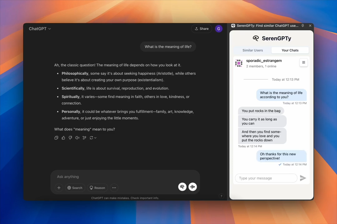Image resolution: width=337 pixels, height=224 pixels.
Task: Click the SerenGPTy extension icon in panel title bar
Action: click(x=233, y=26)
